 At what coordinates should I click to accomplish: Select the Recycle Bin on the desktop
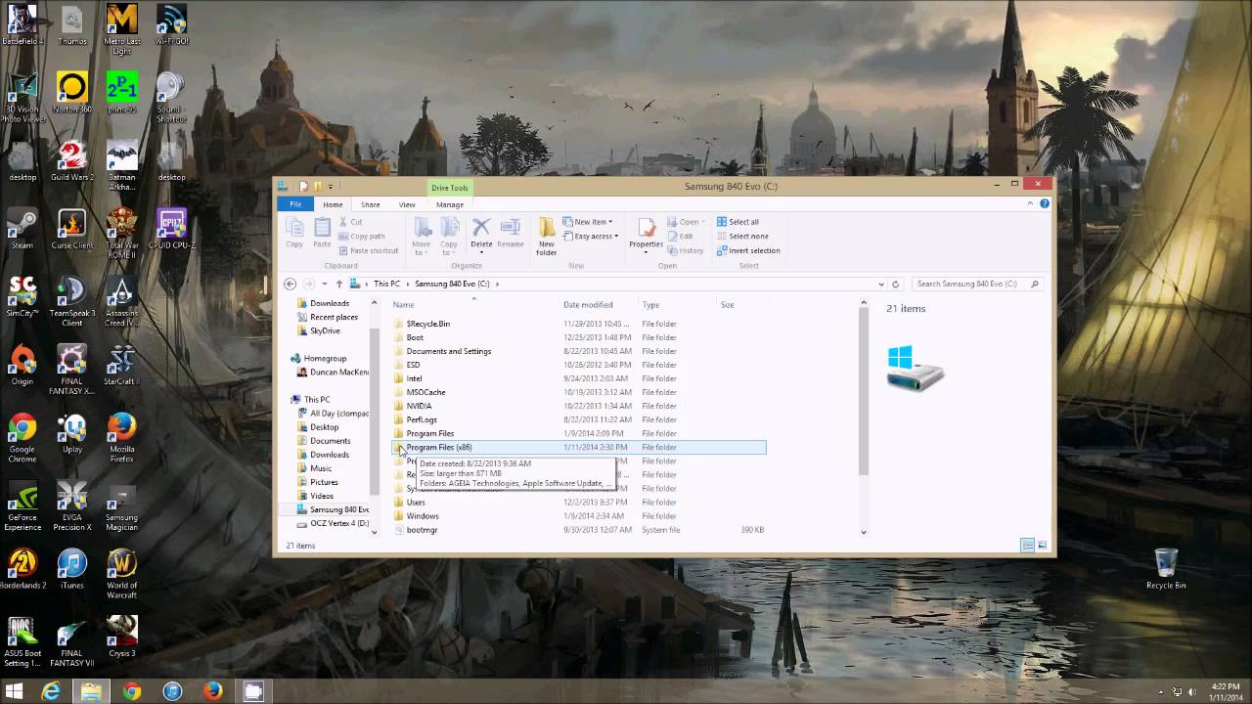[1166, 569]
